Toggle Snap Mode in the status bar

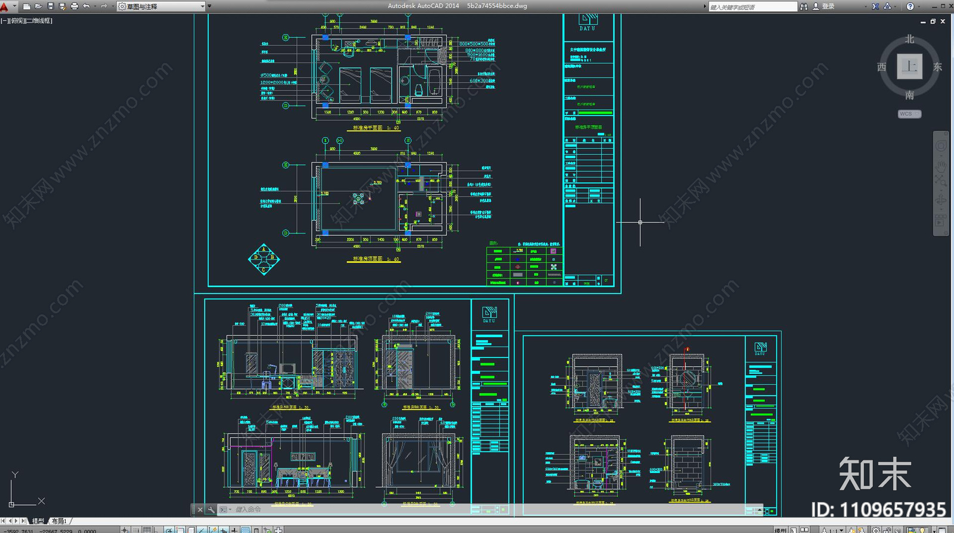point(136,529)
